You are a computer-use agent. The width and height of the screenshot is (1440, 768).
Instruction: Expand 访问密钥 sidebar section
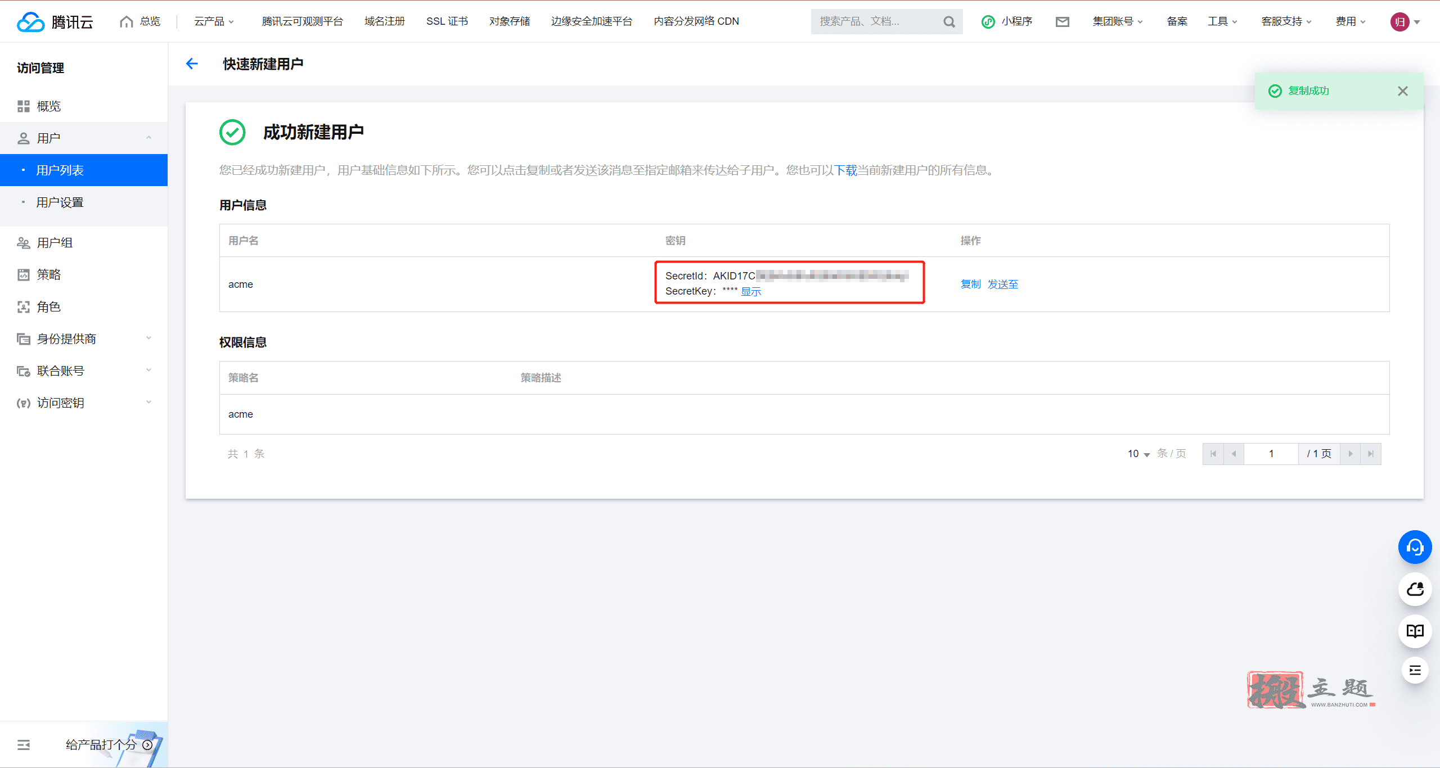click(x=84, y=403)
